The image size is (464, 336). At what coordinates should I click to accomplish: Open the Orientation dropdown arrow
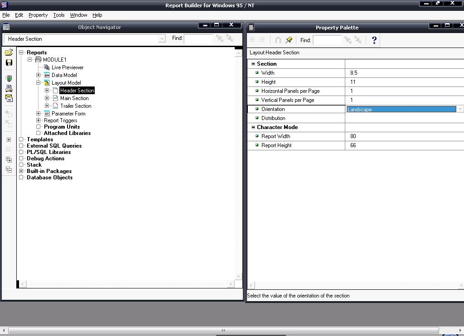(460, 109)
